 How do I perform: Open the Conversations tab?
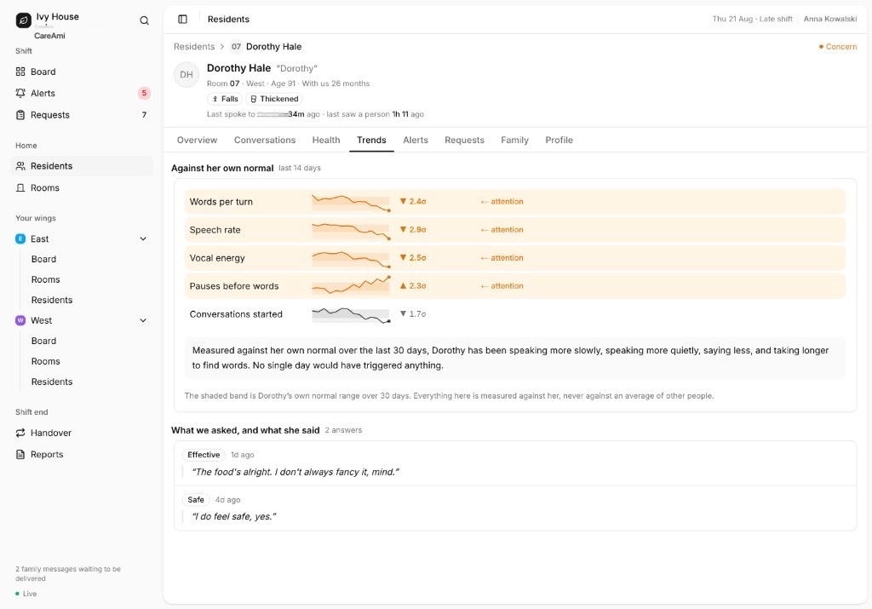(x=265, y=141)
